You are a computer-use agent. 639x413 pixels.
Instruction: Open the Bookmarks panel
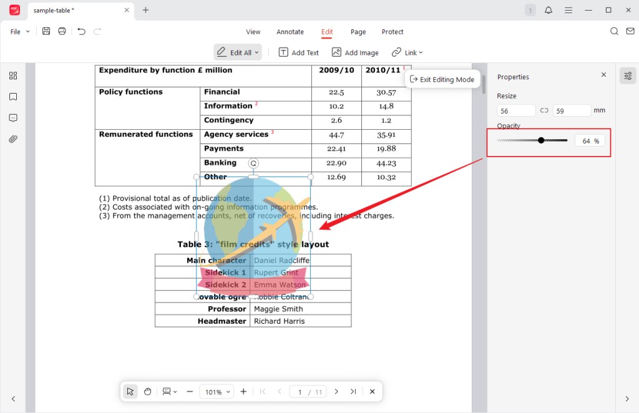pos(13,97)
